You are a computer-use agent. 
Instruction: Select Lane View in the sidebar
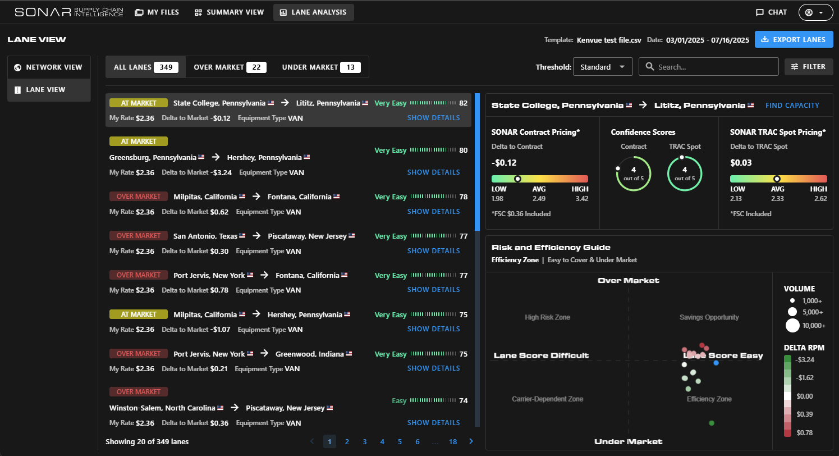click(49, 89)
